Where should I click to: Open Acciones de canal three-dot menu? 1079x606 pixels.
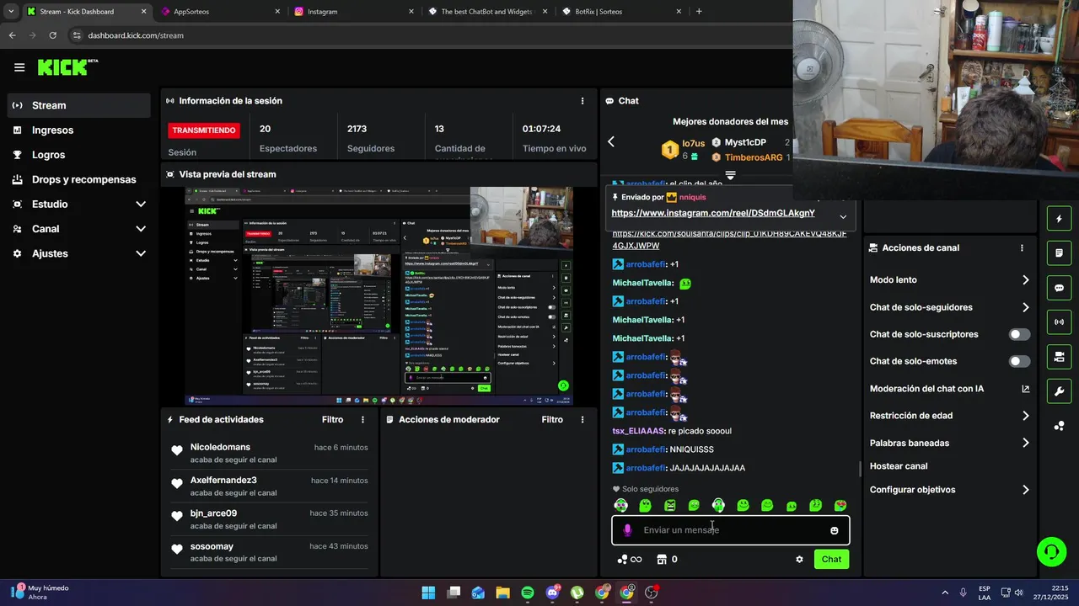1022,248
